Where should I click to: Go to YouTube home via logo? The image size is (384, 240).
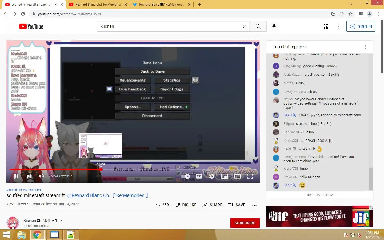[x=31, y=26]
